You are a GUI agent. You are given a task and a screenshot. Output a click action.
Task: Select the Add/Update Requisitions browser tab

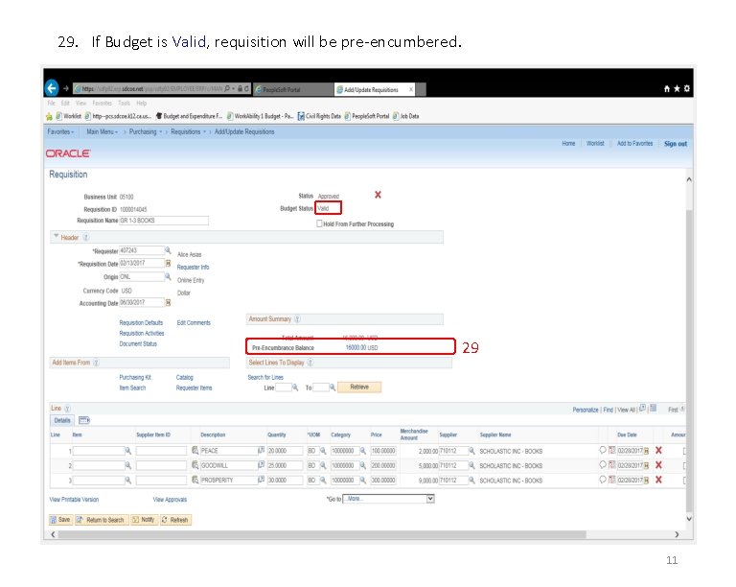click(375, 89)
